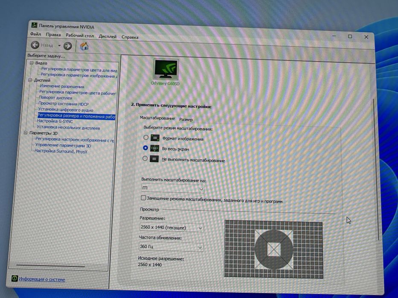Viewport: 398px width, 298px height.
Task: Open the Разрешение dropdown
Action: pos(171,228)
